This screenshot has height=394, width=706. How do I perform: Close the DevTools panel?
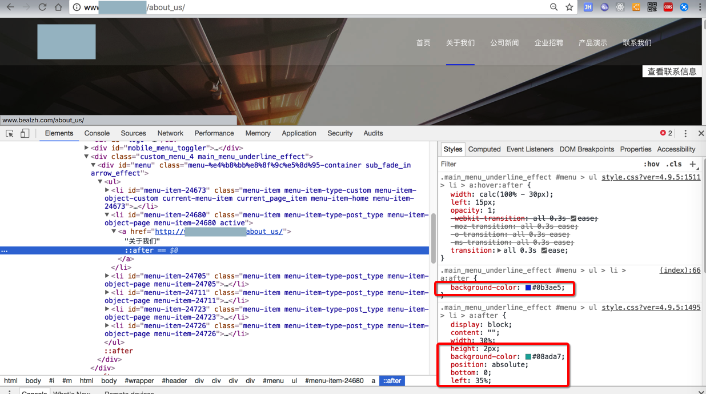tap(701, 133)
